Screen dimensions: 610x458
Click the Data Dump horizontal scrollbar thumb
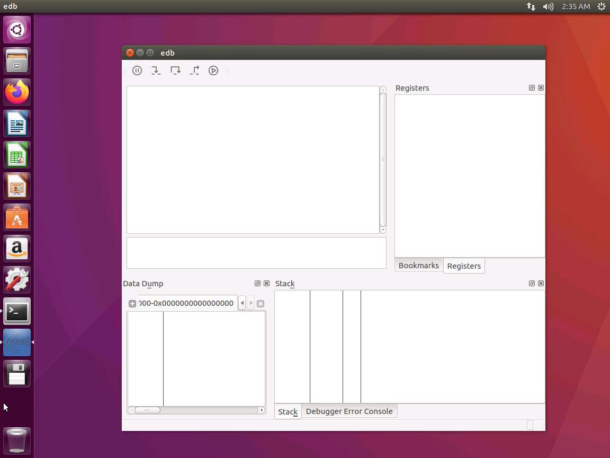147,410
